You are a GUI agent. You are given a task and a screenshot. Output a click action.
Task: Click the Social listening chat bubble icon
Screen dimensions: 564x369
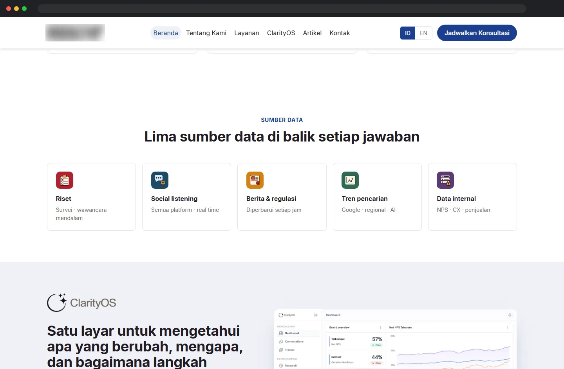coord(160,180)
